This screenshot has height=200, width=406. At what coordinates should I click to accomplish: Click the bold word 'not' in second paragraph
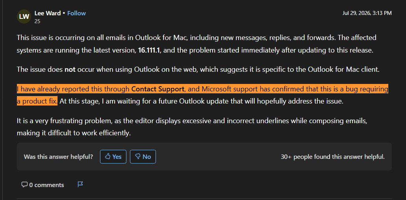point(70,69)
